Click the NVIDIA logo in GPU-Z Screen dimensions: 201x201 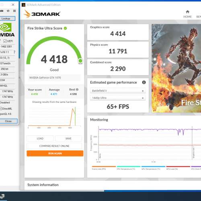pos(7,30)
